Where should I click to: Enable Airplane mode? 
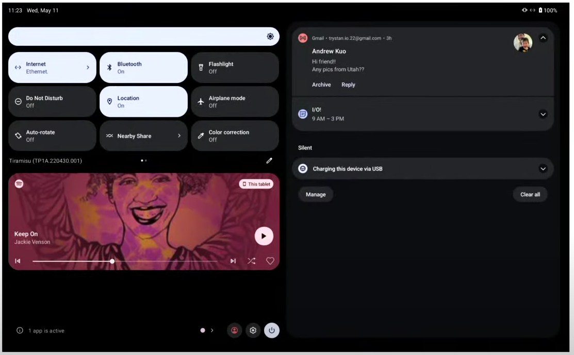235,102
